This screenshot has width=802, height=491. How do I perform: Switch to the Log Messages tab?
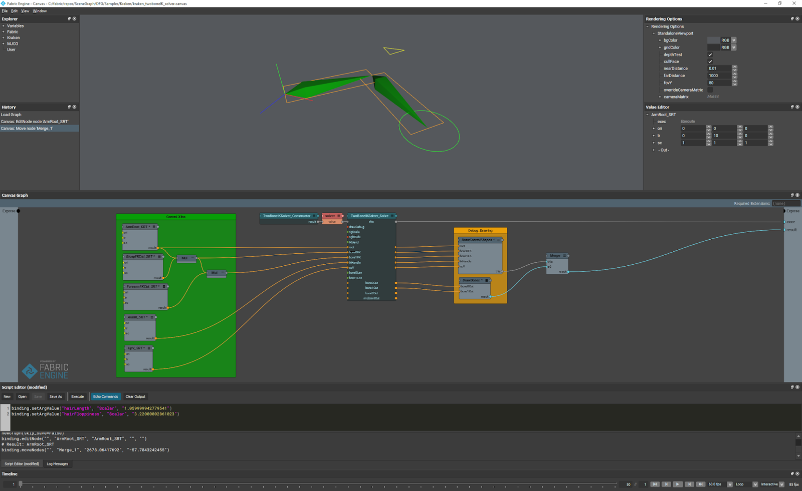pyautogui.click(x=57, y=464)
